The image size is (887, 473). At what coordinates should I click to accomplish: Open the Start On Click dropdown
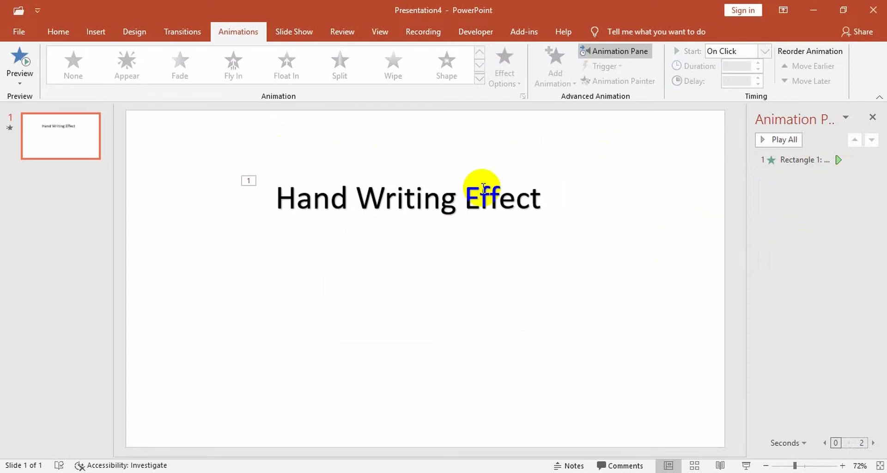pyautogui.click(x=765, y=51)
